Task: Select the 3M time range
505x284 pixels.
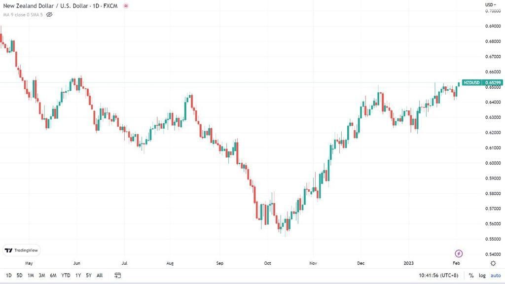Action: pyautogui.click(x=42, y=275)
